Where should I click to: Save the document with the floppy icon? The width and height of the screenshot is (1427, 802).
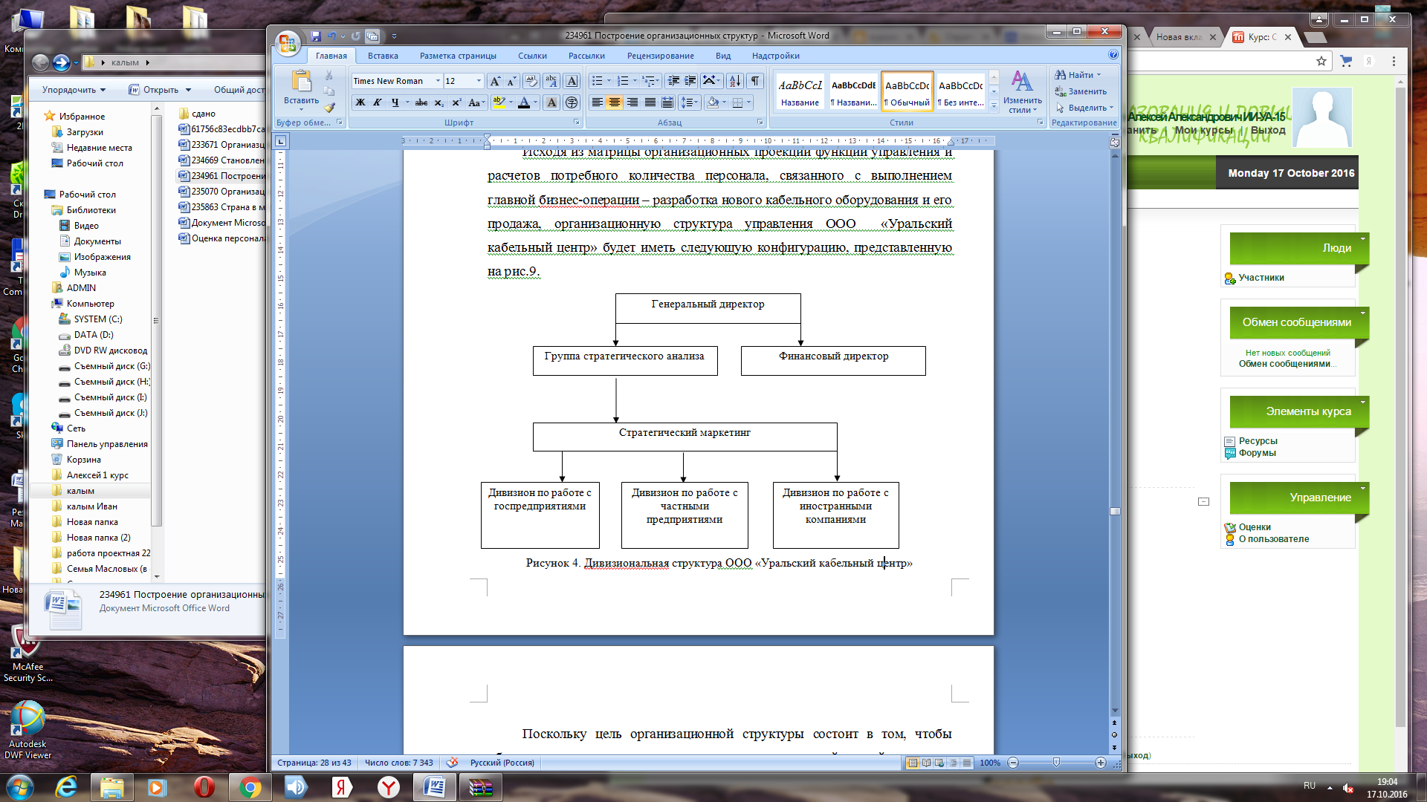tap(316, 36)
